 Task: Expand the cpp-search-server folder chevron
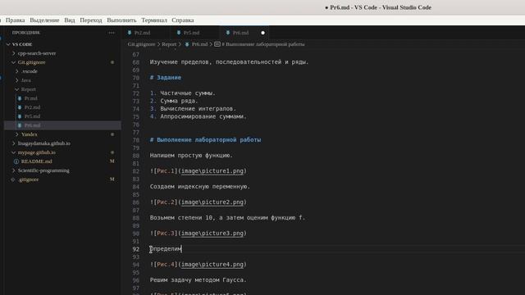pos(13,53)
